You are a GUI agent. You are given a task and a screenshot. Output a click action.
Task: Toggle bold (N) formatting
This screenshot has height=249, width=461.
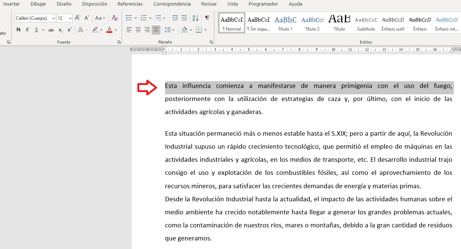pyautogui.click(x=18, y=30)
